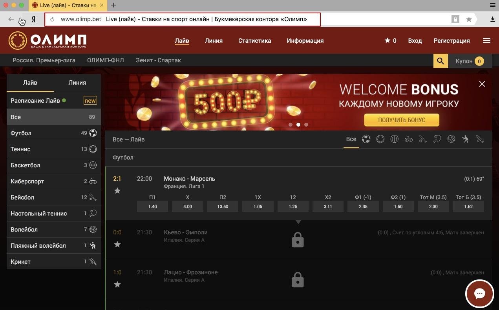Add Лацио - Фрозиноне to favorites
499x310 pixels.
pyautogui.click(x=117, y=285)
